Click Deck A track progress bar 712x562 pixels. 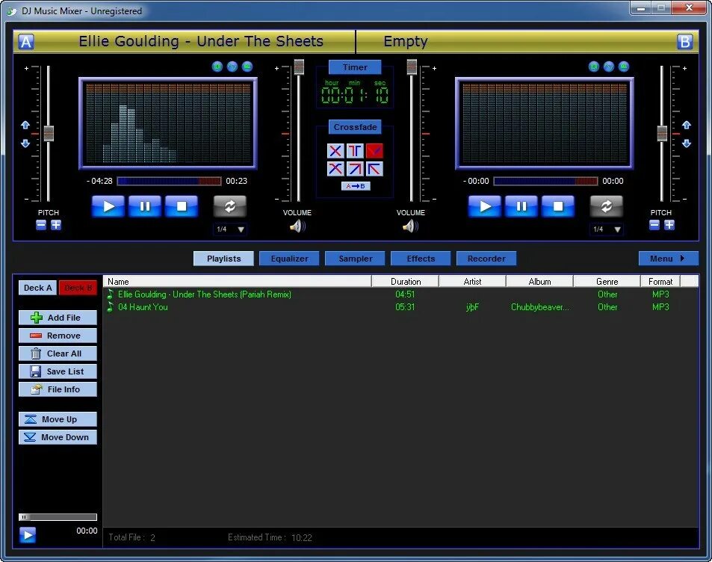pos(169,182)
